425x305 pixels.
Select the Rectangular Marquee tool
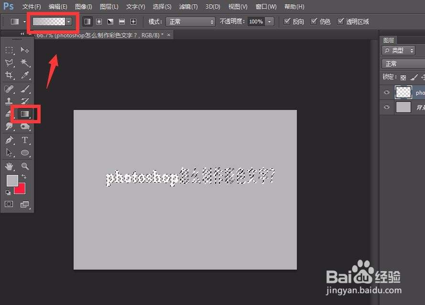(9, 50)
